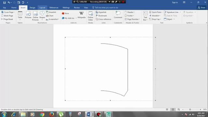Viewport: 208px width, 117px height.
Task: Select the embedded AutoCAD drawing object
Action: (110, 69)
